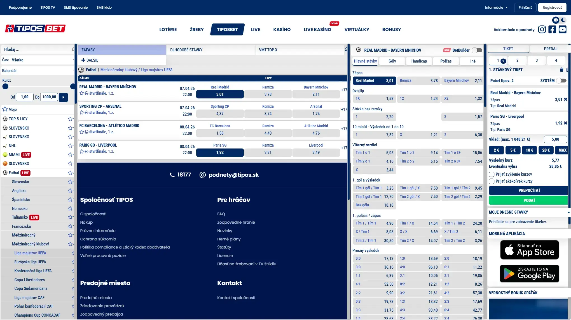Click the search magnifier icon
The image size is (571, 320).
[x=72, y=49]
